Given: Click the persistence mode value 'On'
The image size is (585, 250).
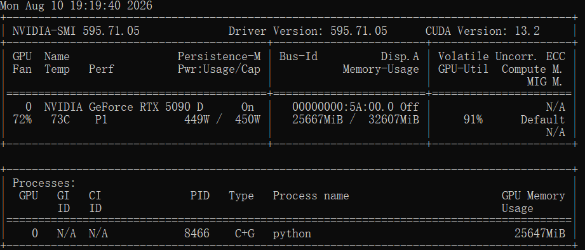Looking at the screenshot, I should point(247,107).
